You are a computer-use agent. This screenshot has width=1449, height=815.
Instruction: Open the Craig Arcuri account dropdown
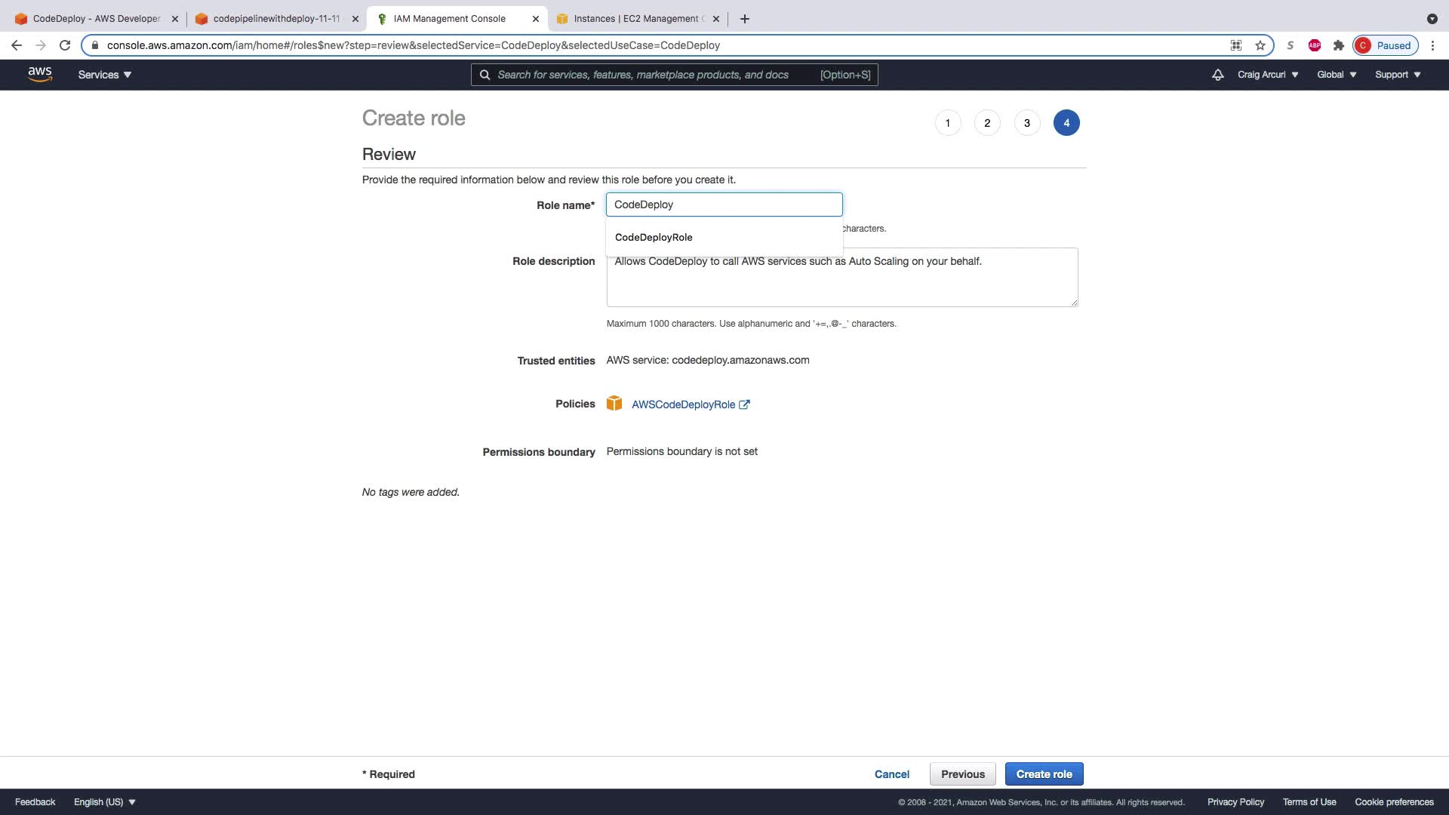point(1268,75)
